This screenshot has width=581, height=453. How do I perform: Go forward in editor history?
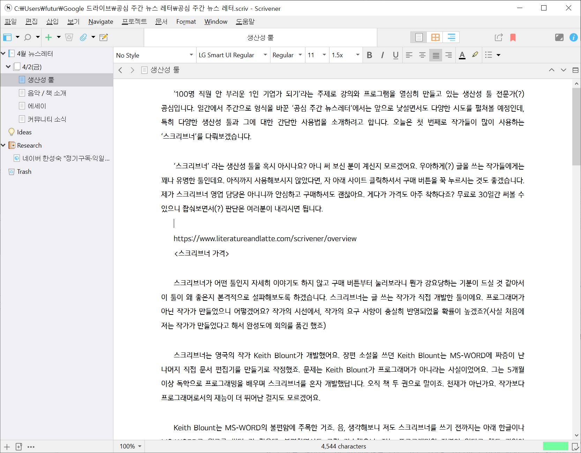click(132, 70)
